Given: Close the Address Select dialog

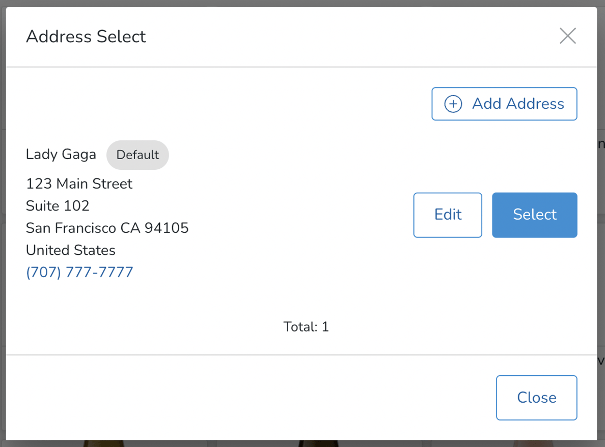Looking at the screenshot, I should click(x=536, y=397).
